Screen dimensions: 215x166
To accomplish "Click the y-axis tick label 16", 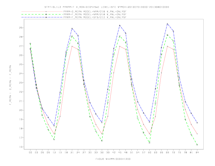I will coord(21,147).
